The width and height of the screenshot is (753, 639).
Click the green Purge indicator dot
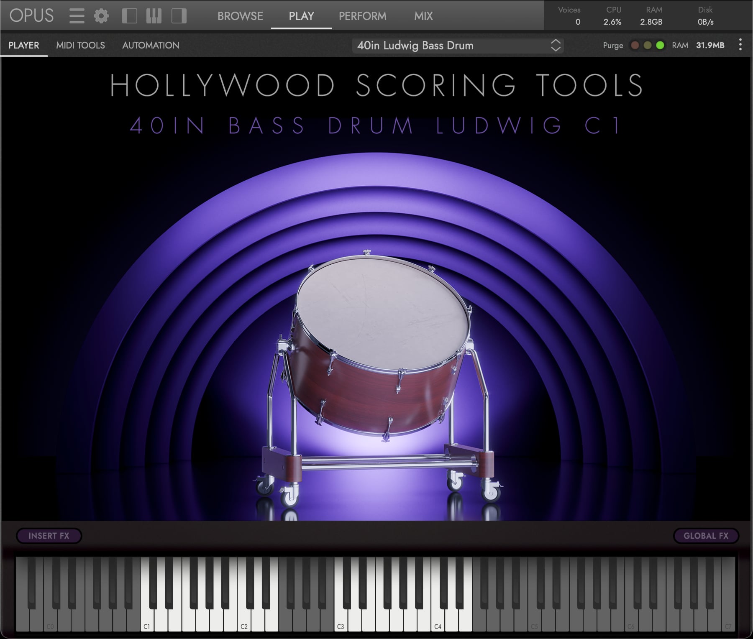pyautogui.click(x=661, y=45)
